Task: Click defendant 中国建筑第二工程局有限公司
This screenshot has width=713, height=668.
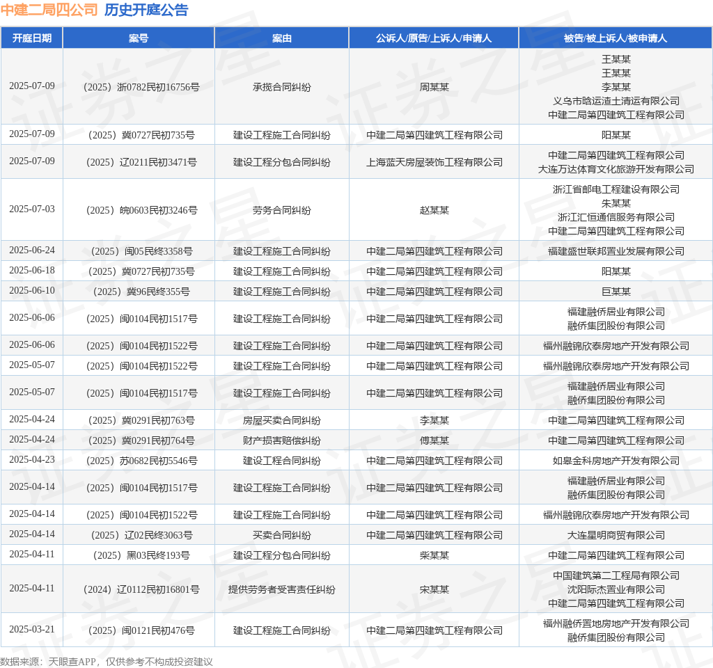Action: [x=616, y=575]
